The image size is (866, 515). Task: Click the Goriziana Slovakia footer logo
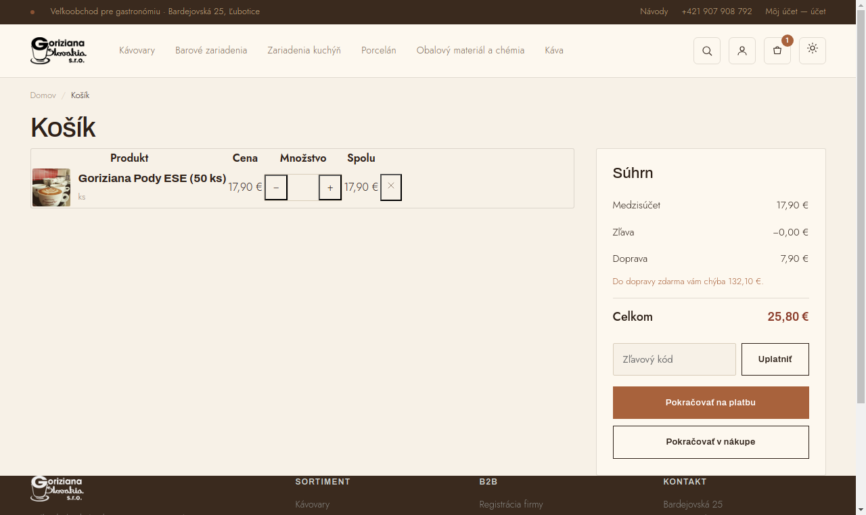tap(58, 489)
